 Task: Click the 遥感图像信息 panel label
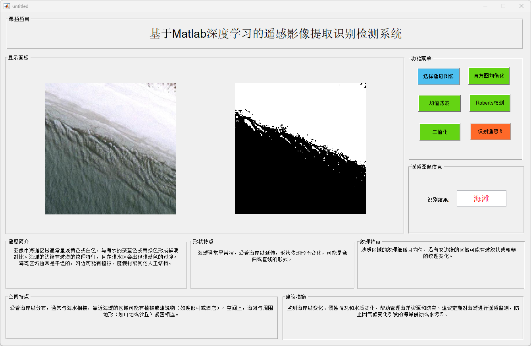[x=427, y=167]
